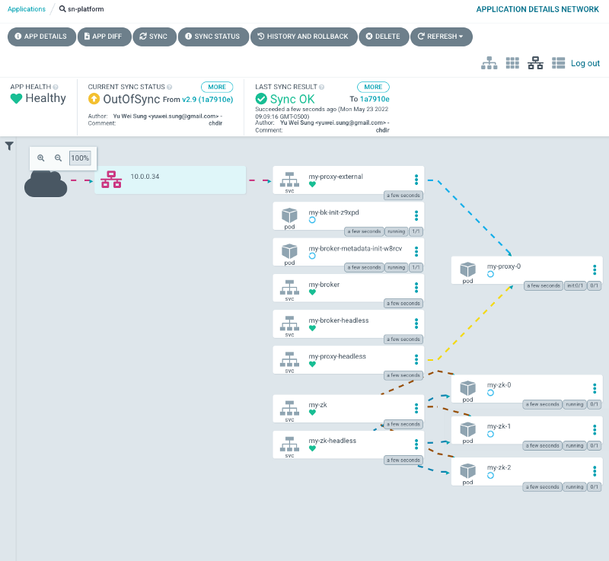Zoom out using the magnifier minus icon
Image resolution: width=609 pixels, height=561 pixels.
(58, 158)
